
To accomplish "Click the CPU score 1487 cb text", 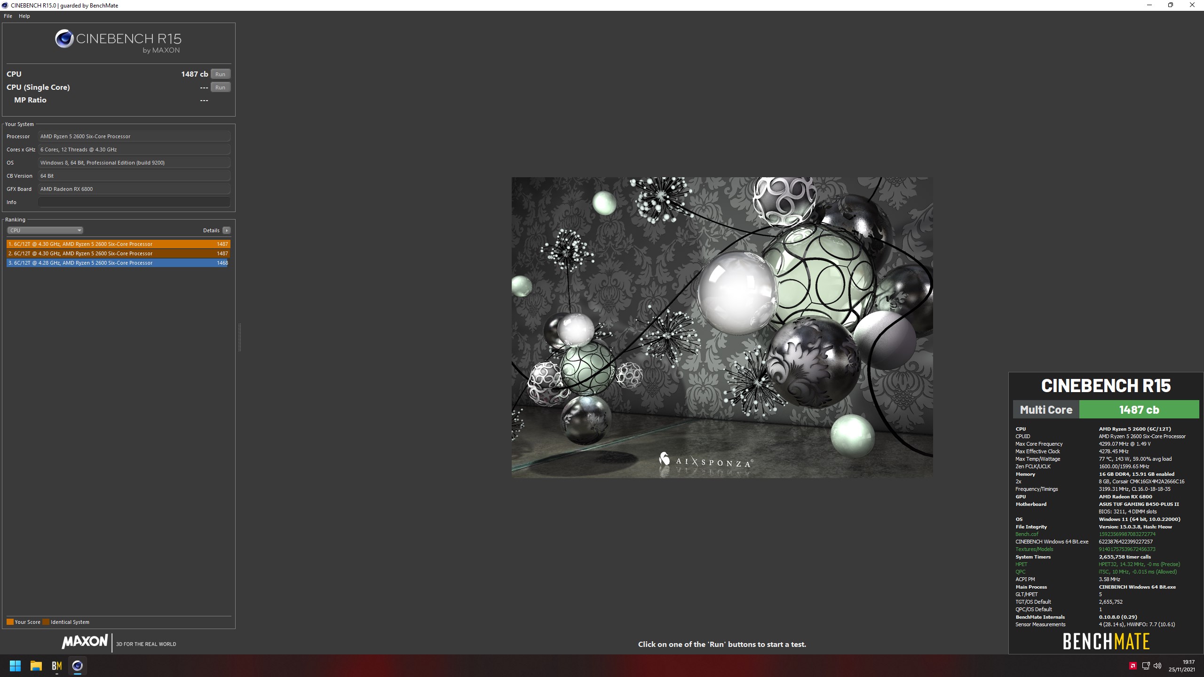I will [194, 74].
